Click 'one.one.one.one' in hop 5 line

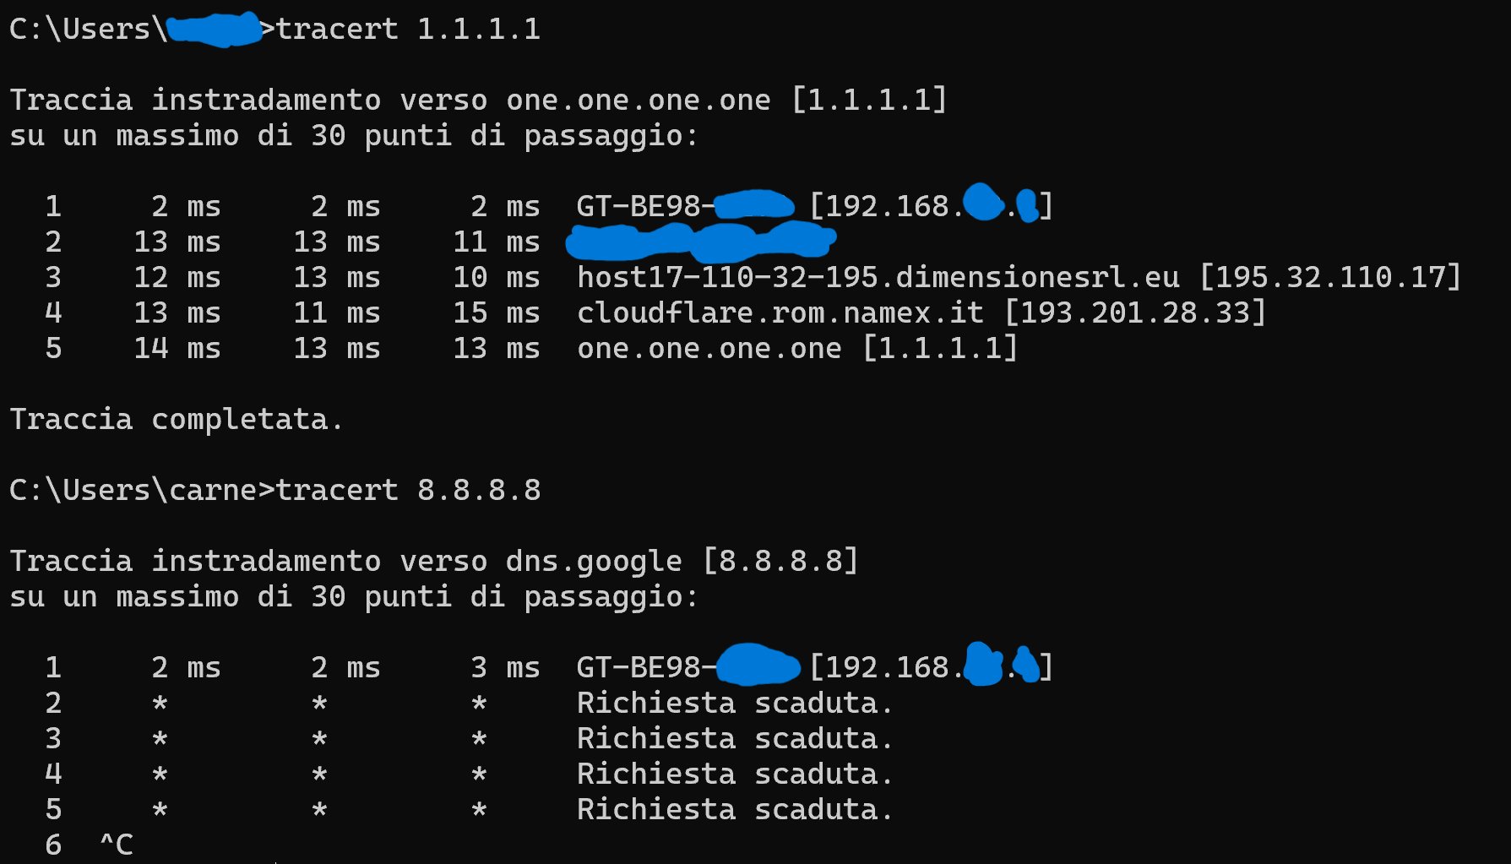[x=709, y=349]
